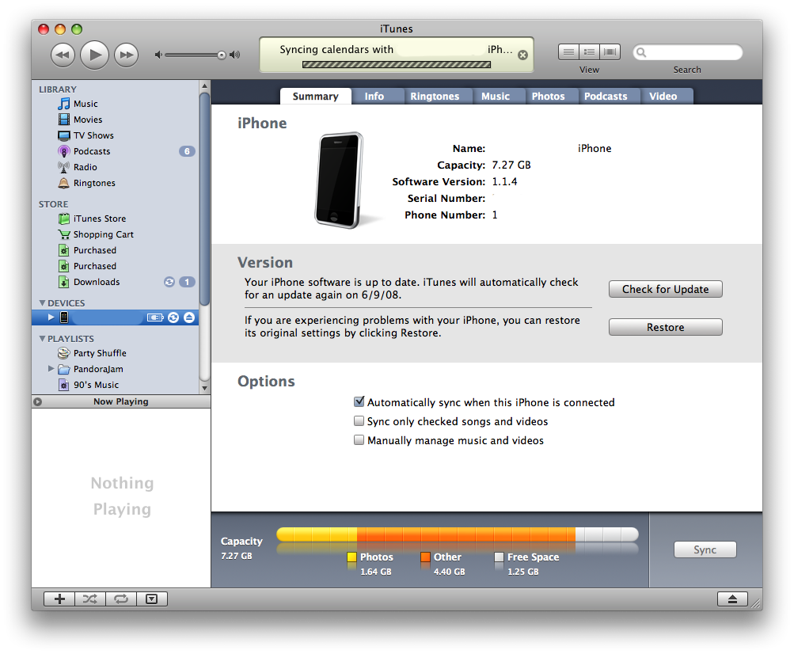Click the Downloads badge showing 1
Screen dimensions: 794x654
click(x=187, y=282)
